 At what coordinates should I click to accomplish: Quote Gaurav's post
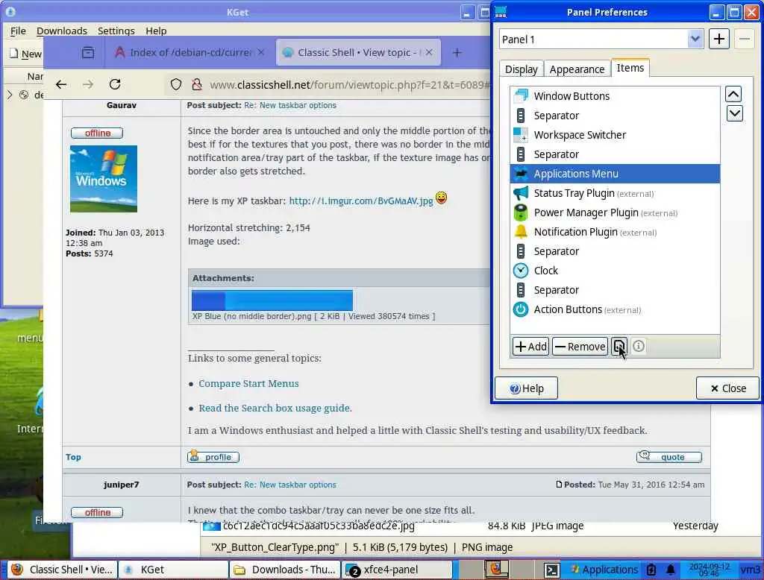pyautogui.click(x=669, y=457)
